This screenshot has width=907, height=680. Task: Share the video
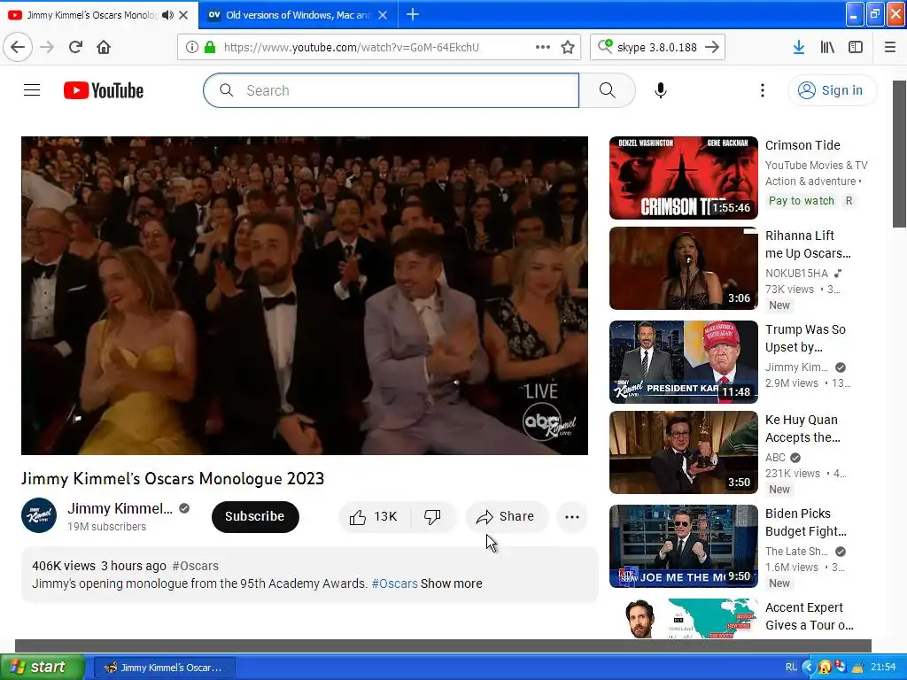pyautogui.click(x=506, y=516)
